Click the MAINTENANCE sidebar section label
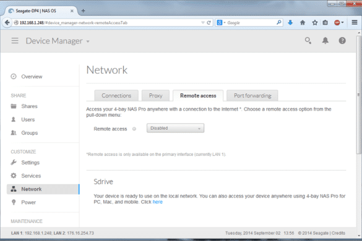This screenshot has height=241, width=362. click(27, 221)
